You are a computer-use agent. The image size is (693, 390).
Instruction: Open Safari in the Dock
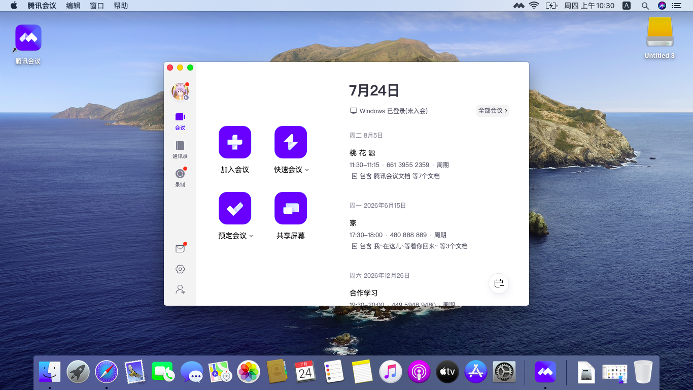pos(107,372)
